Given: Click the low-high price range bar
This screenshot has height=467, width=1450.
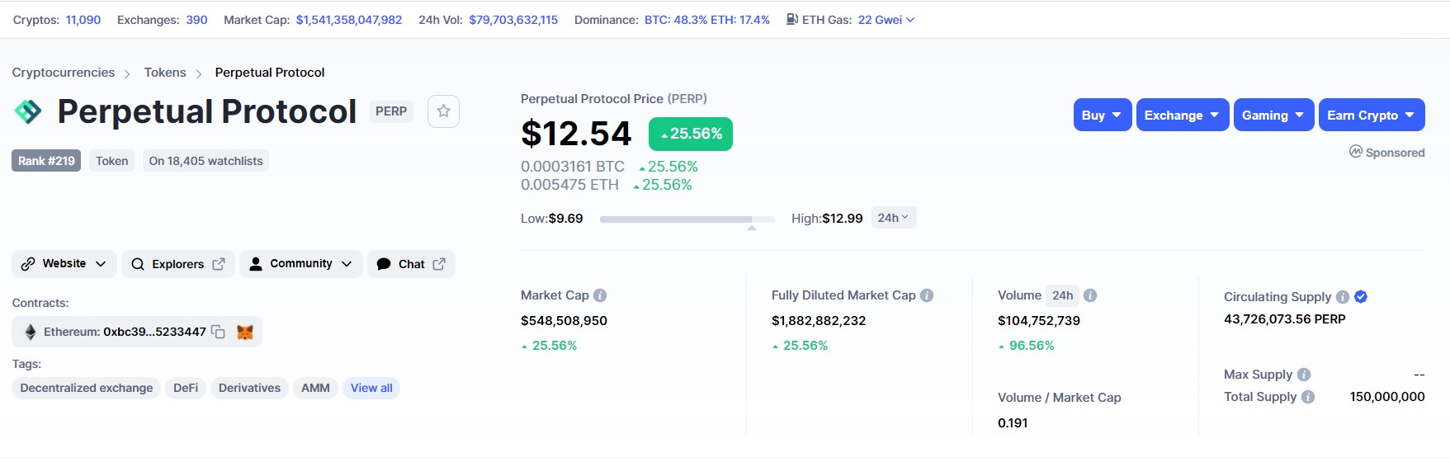Looking at the screenshot, I should coord(687,219).
